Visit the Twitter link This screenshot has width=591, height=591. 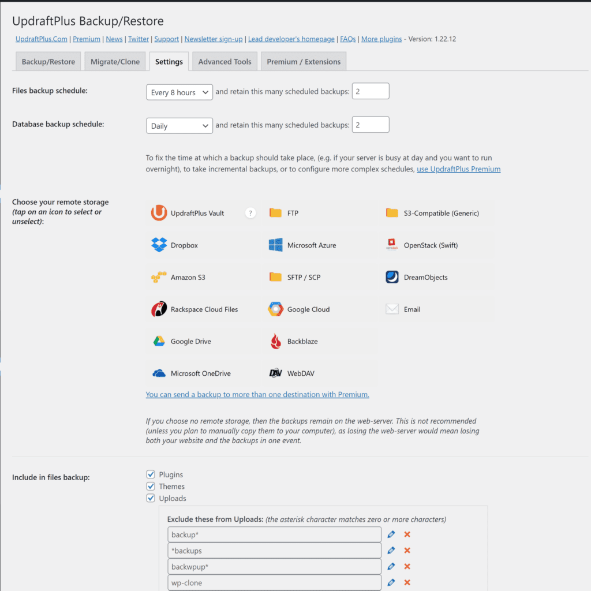(139, 39)
